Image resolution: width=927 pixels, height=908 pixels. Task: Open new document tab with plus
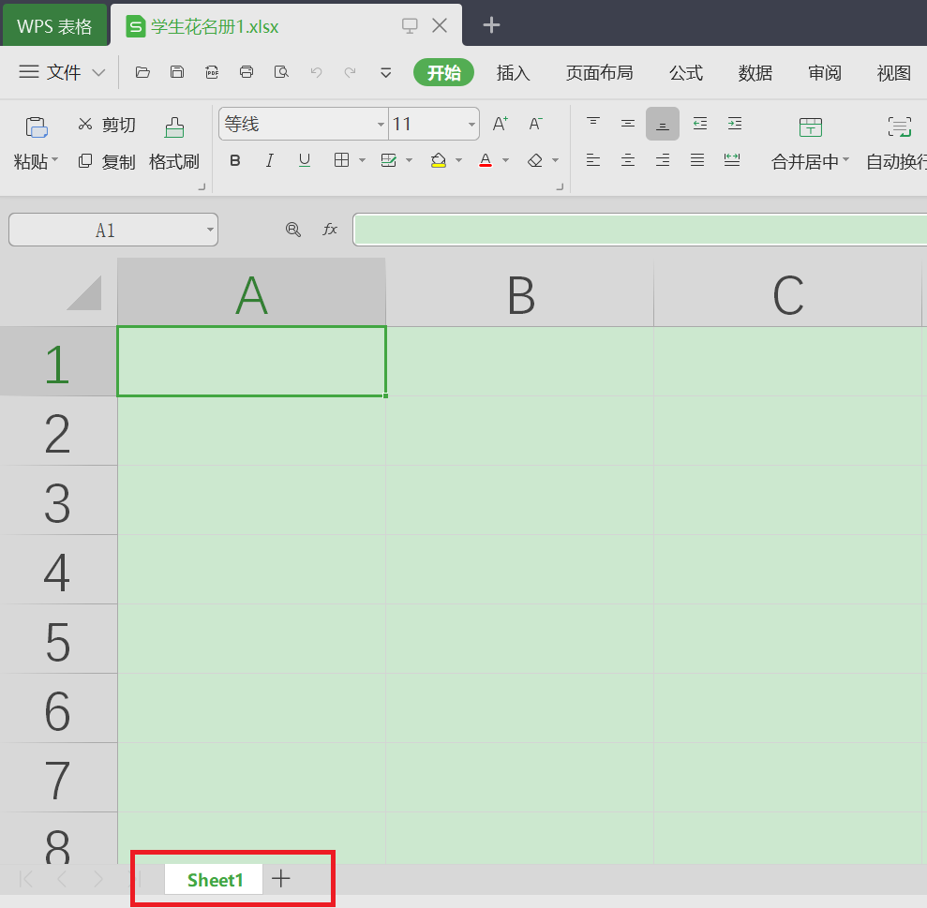coord(491,24)
